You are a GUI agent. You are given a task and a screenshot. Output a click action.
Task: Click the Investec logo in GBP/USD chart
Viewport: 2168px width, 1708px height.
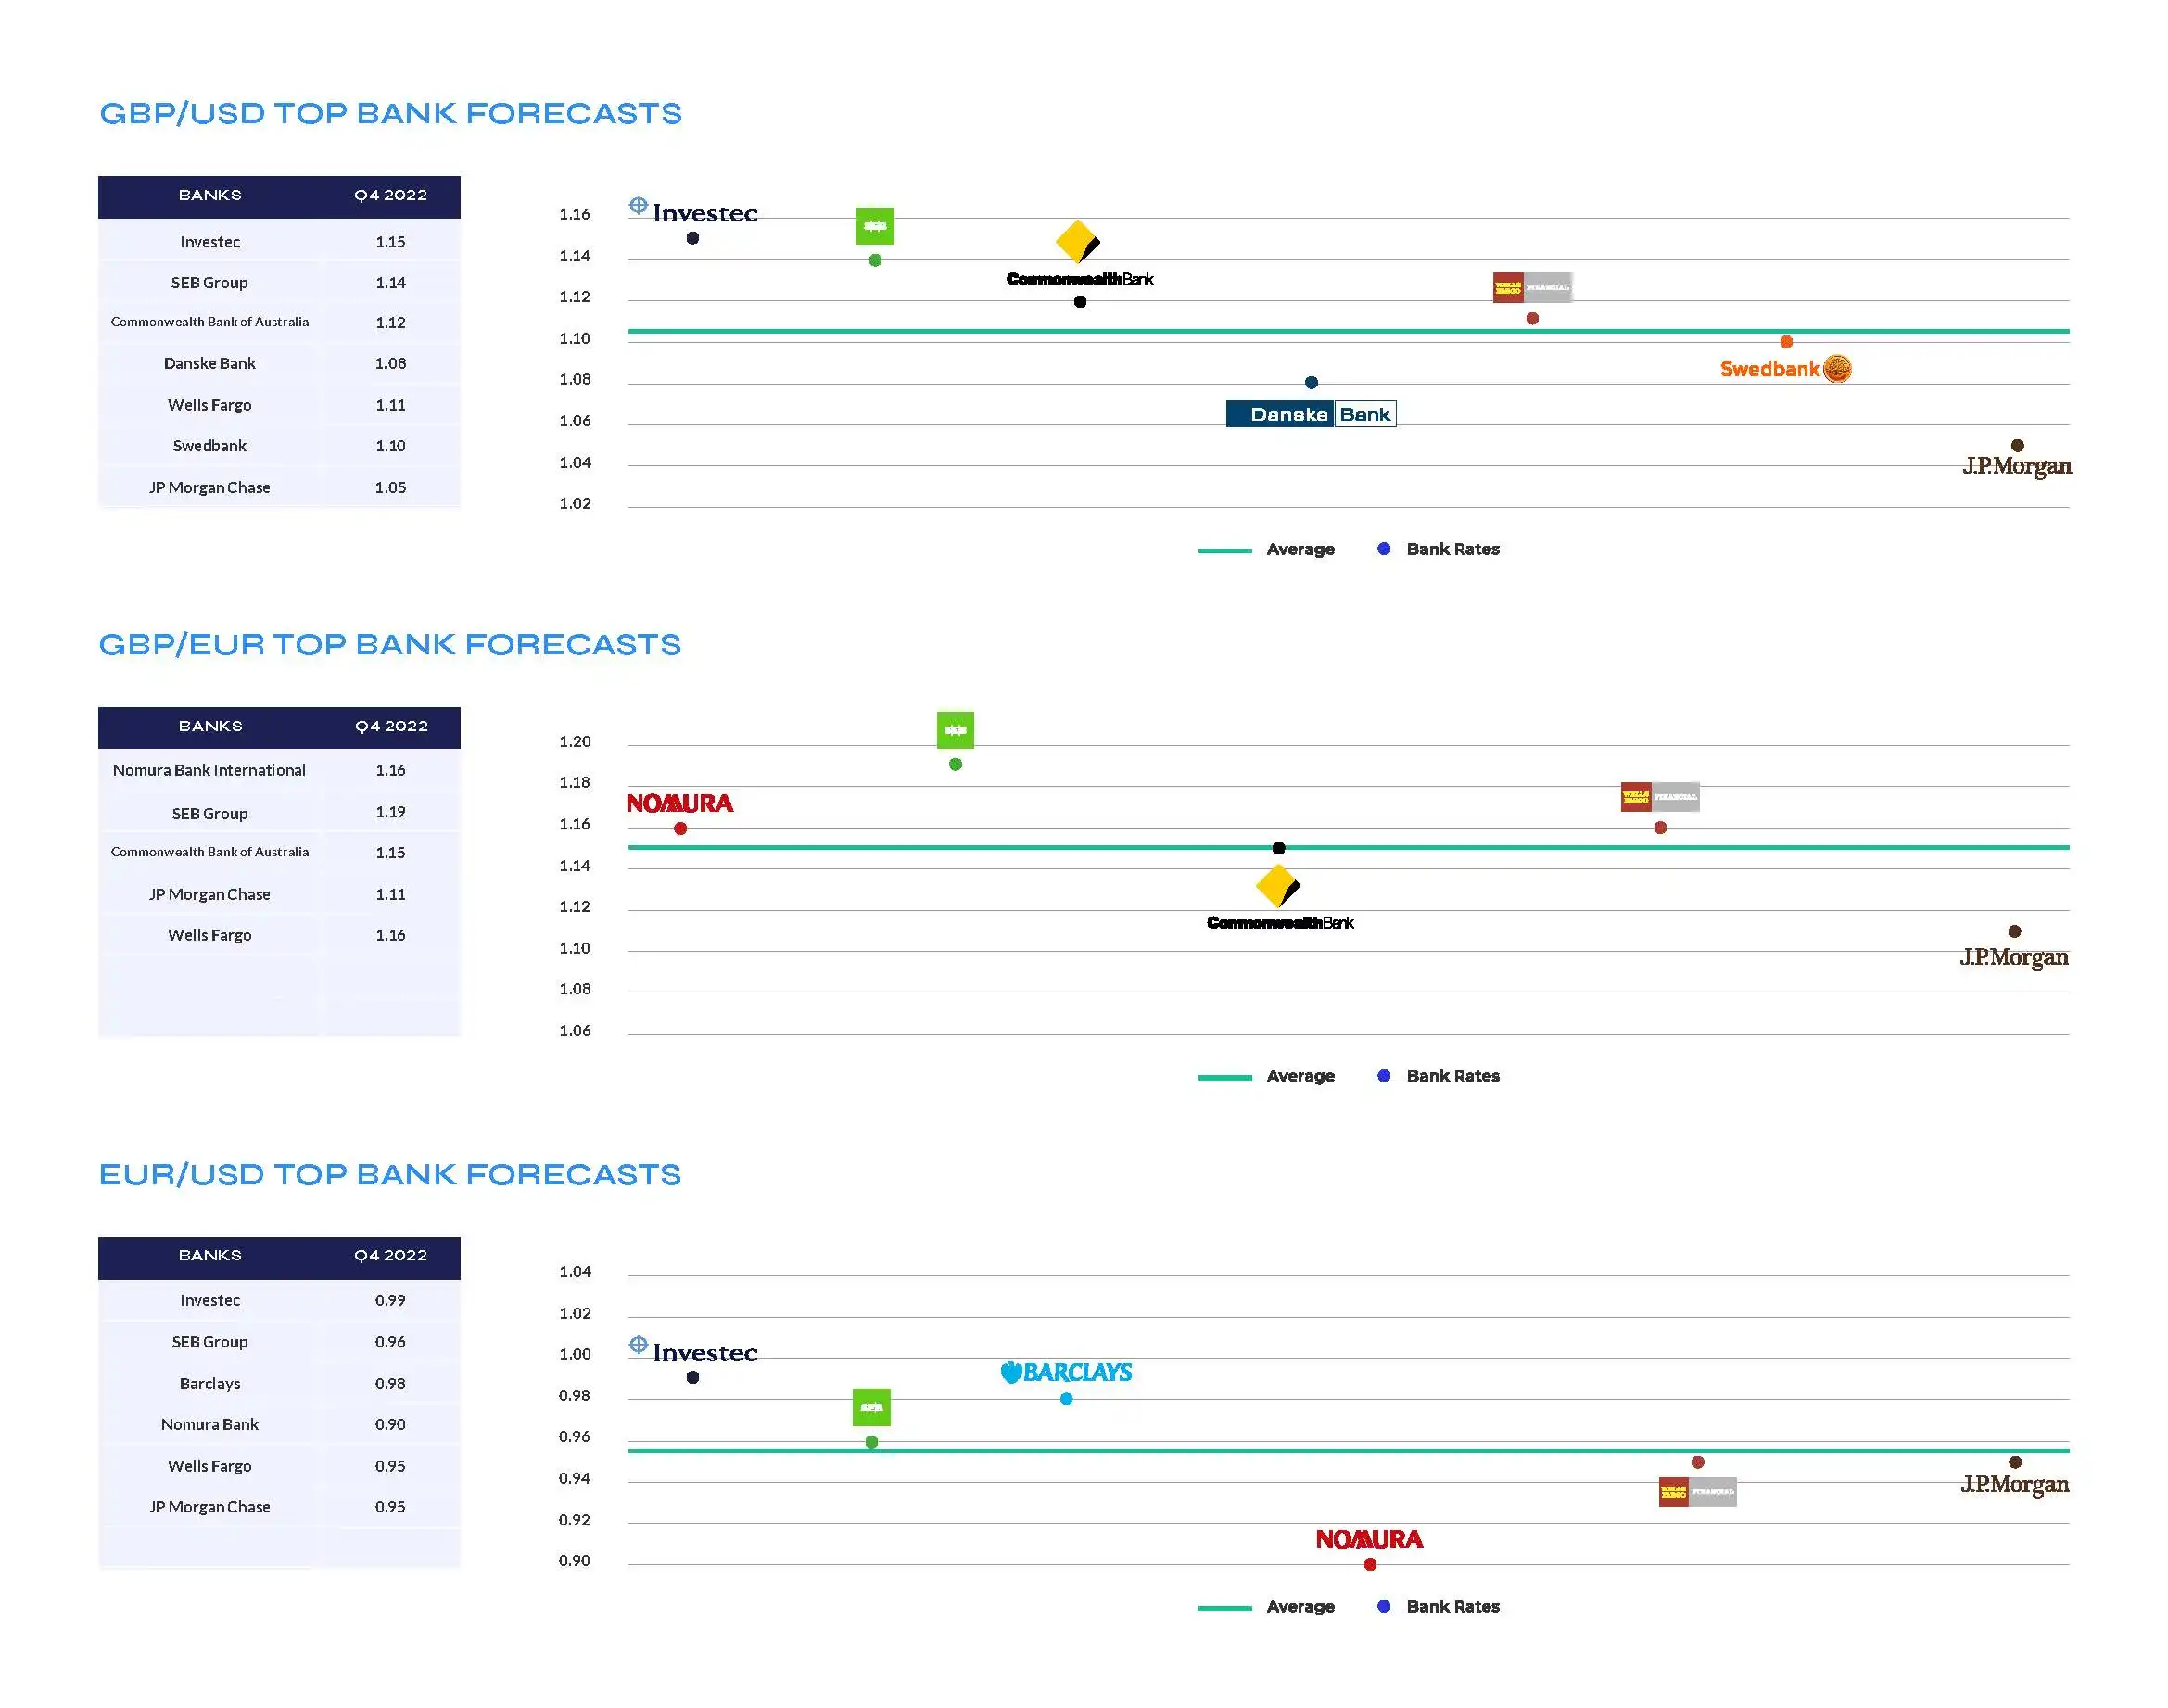[x=693, y=211]
